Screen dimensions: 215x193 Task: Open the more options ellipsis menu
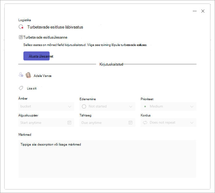tap(194, 11)
